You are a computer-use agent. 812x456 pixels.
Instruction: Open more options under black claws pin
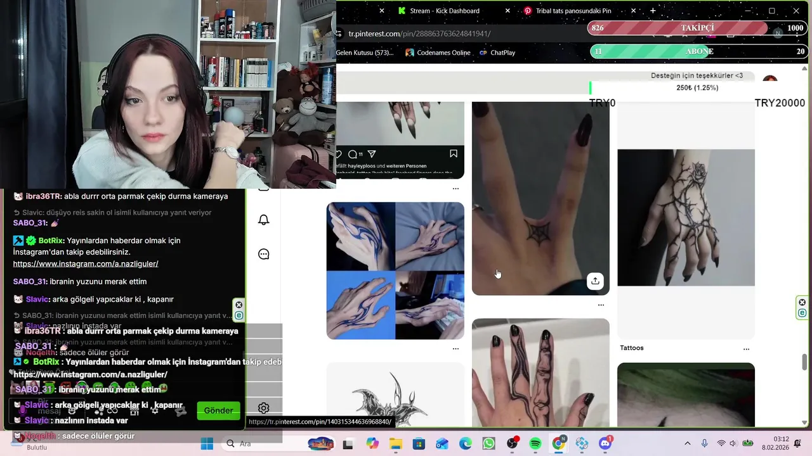(x=455, y=189)
